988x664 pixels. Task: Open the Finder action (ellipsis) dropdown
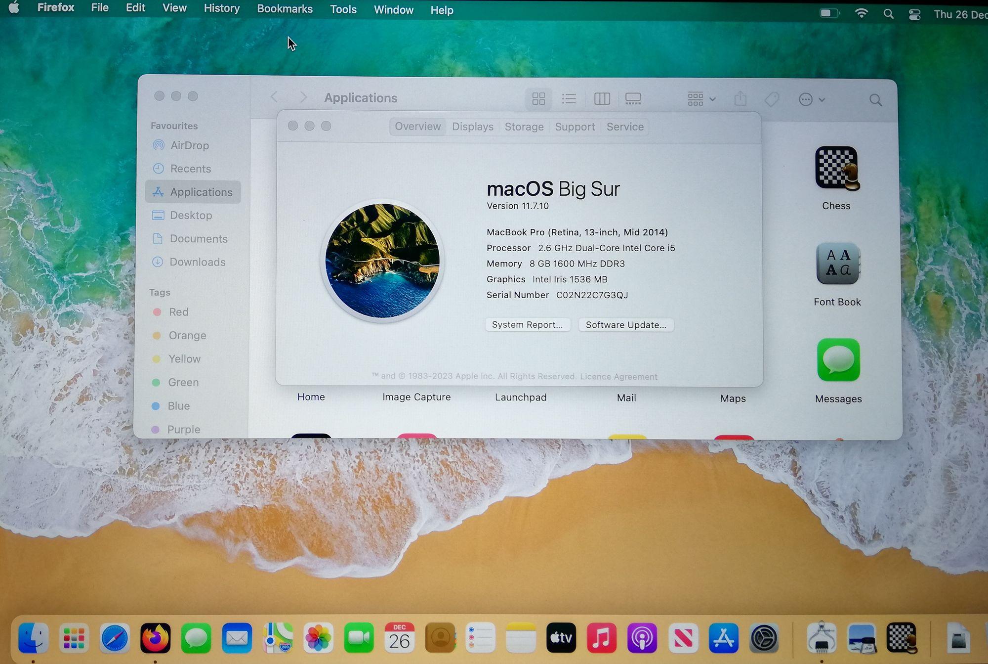tap(812, 100)
